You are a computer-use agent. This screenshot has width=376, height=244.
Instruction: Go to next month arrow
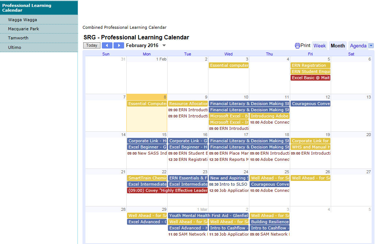pos(119,45)
